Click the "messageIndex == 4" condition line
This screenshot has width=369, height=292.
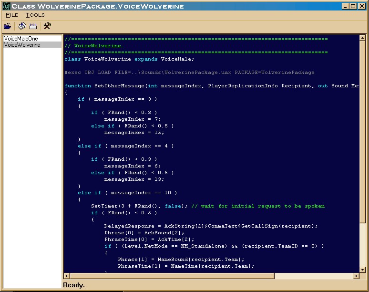tap(126, 146)
